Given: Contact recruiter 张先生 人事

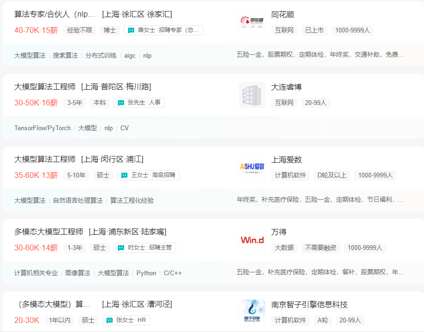Looking at the screenshot, I should point(139,103).
